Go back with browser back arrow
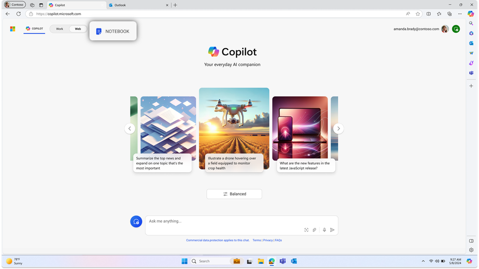Screen dimensions: 479x269 coord(8,14)
